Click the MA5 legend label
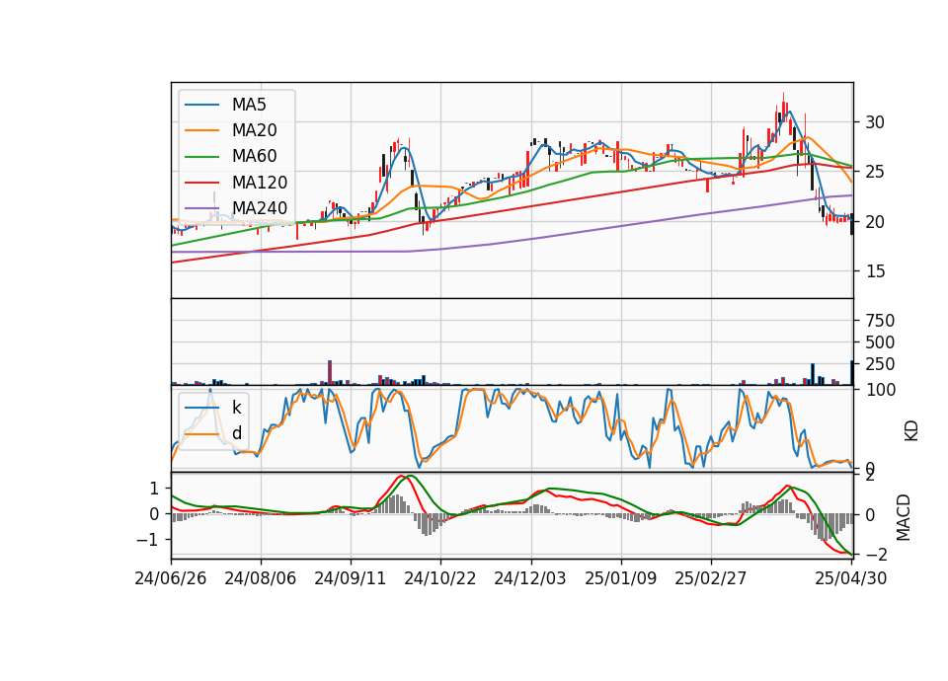This screenshot has height=681, width=948. coord(249,105)
